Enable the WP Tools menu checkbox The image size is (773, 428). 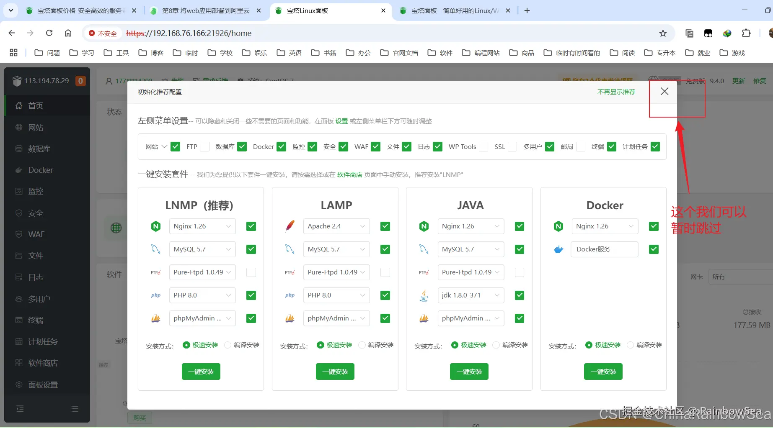[x=483, y=147]
